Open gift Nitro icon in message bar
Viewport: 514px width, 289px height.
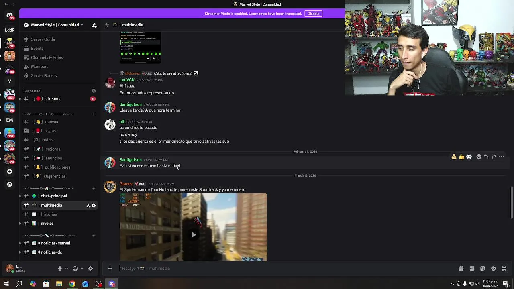coord(461,269)
